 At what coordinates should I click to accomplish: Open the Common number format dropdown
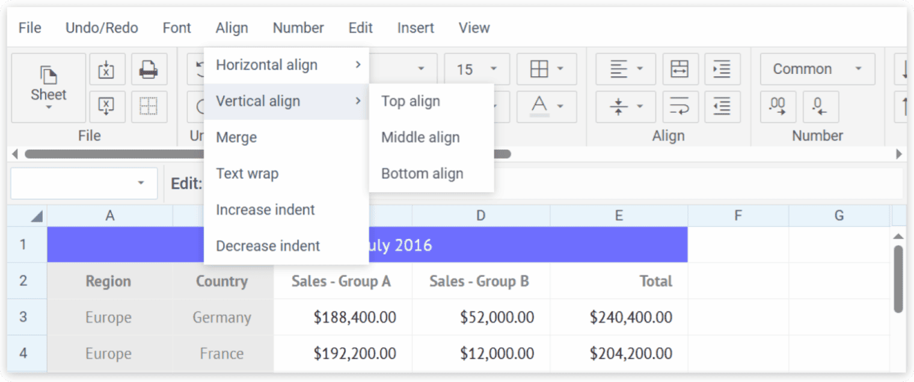816,70
